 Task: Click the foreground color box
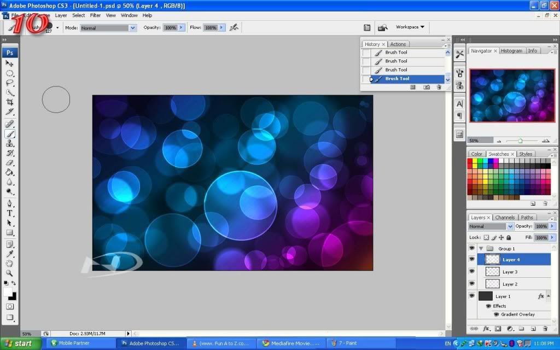(x=8, y=292)
